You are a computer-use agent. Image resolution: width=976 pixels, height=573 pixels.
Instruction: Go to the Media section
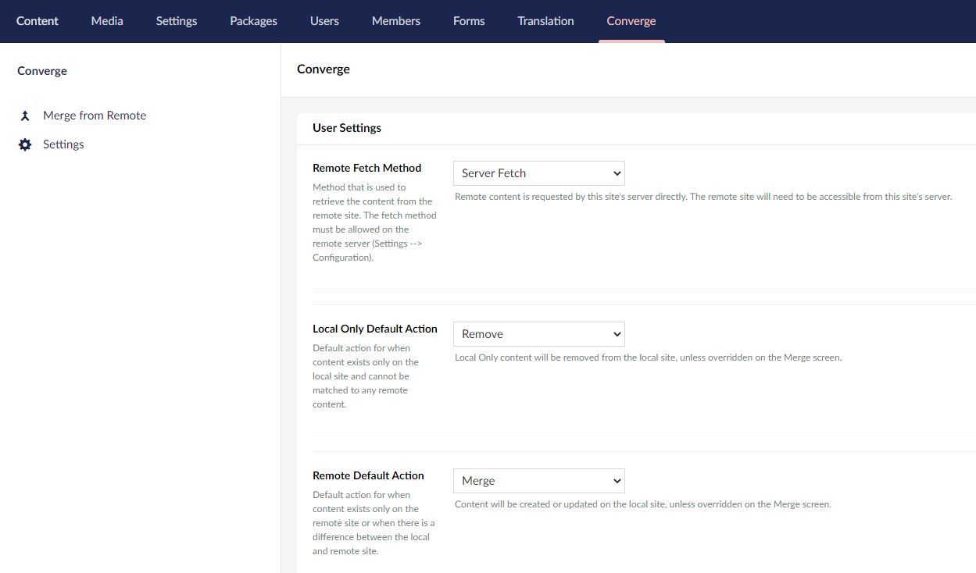point(107,21)
